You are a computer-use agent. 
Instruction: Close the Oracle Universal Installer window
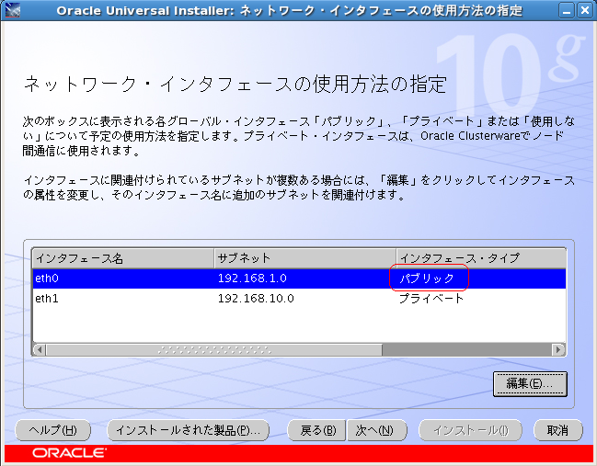pyautogui.click(x=585, y=11)
